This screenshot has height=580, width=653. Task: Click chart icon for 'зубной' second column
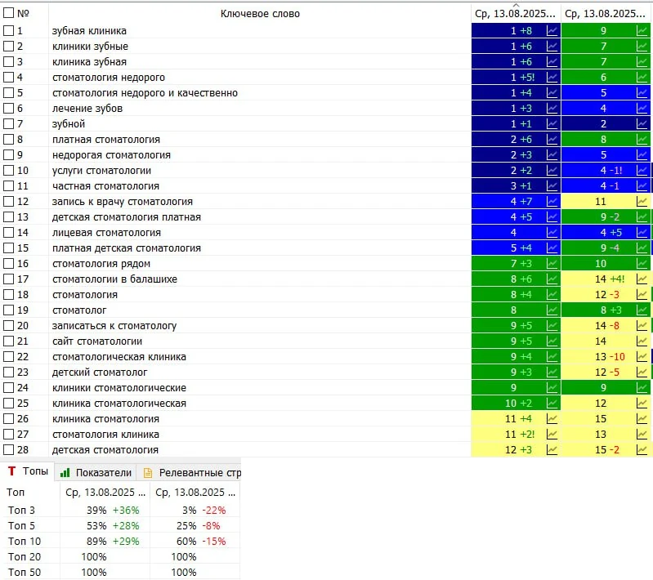click(642, 123)
